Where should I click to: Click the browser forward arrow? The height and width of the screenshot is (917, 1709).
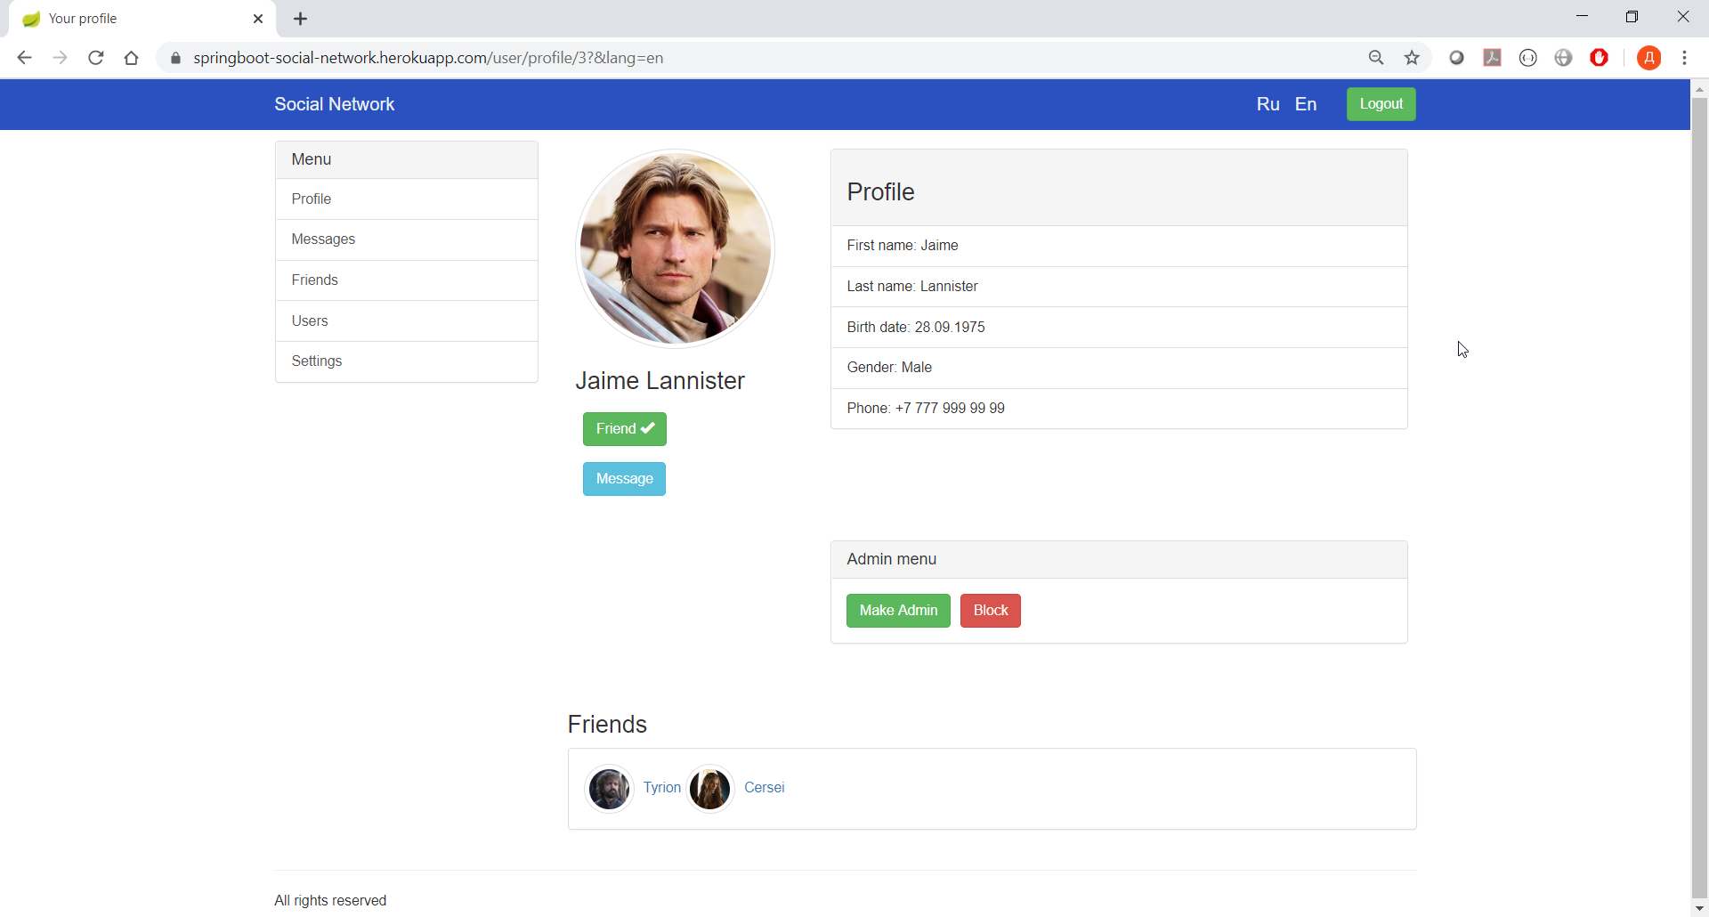point(60,58)
